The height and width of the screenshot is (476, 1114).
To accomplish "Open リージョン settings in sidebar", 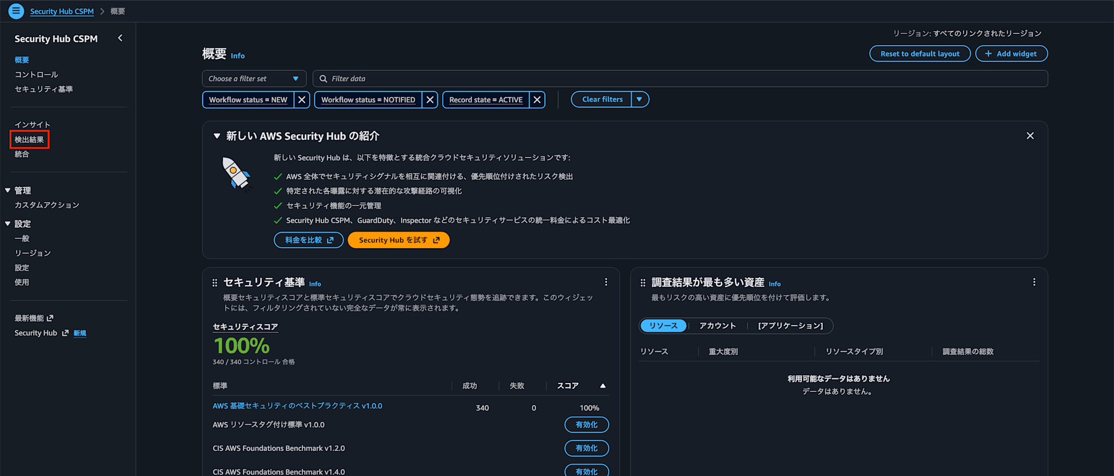I will 32,253.
